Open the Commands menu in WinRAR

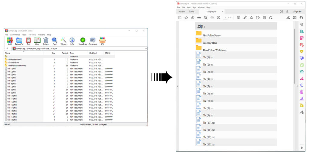point(15,35)
